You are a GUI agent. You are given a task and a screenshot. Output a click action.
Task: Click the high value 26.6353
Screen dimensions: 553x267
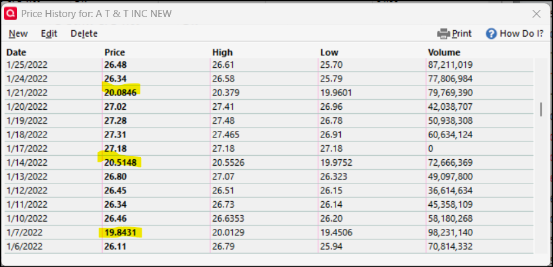(x=228, y=218)
